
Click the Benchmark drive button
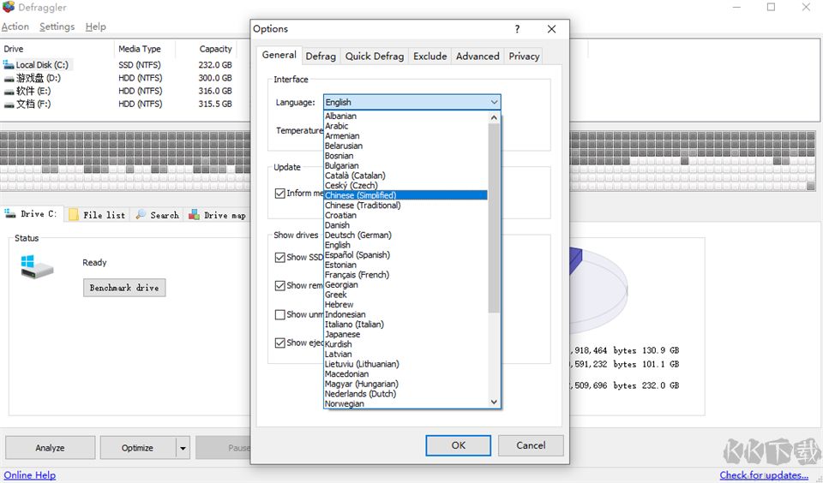pos(123,288)
